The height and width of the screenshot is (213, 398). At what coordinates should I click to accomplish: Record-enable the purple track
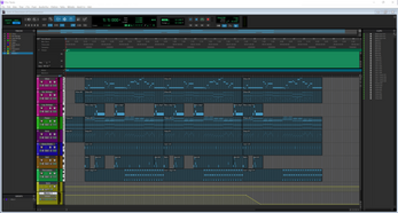pos(42,135)
